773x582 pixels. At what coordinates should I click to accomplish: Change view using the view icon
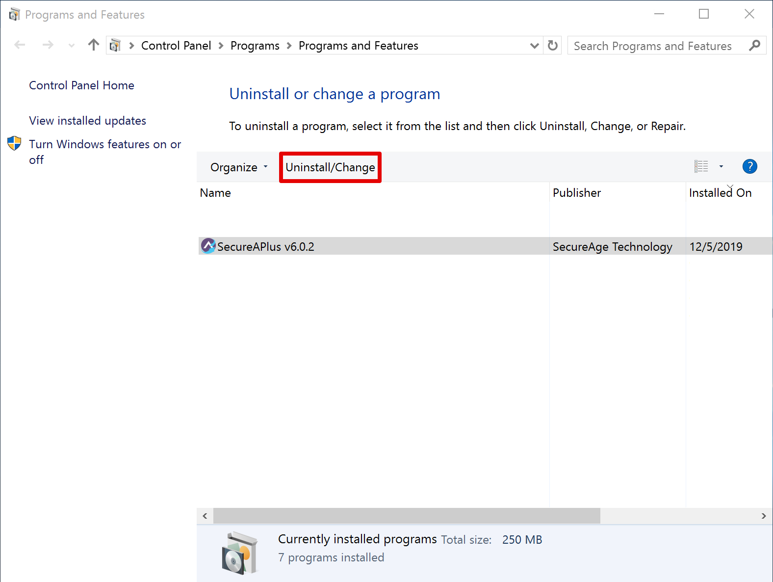[x=701, y=166]
